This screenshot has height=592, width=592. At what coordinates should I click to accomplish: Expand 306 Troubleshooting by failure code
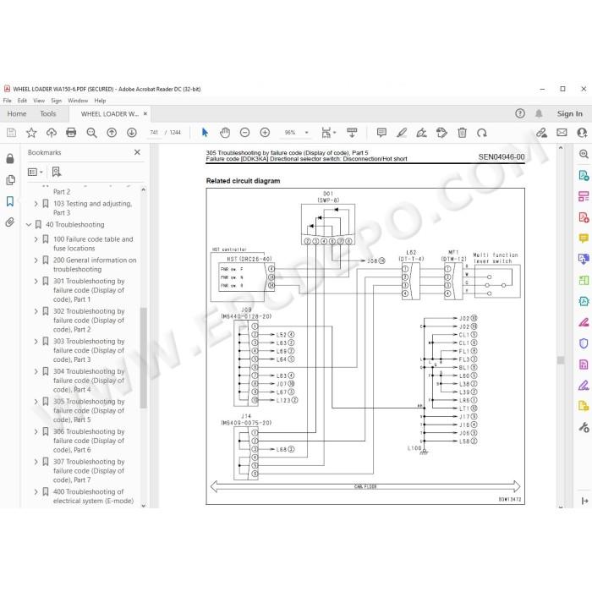(36, 431)
